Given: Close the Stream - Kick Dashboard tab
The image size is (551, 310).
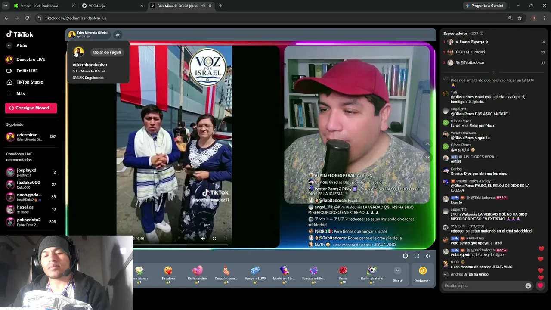Looking at the screenshot, I should coord(73,6).
